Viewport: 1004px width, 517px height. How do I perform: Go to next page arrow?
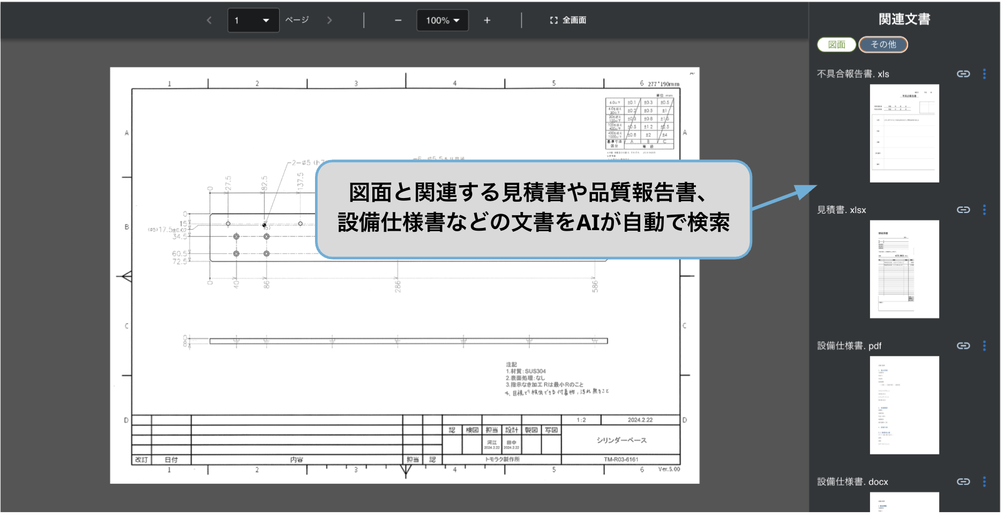[329, 20]
